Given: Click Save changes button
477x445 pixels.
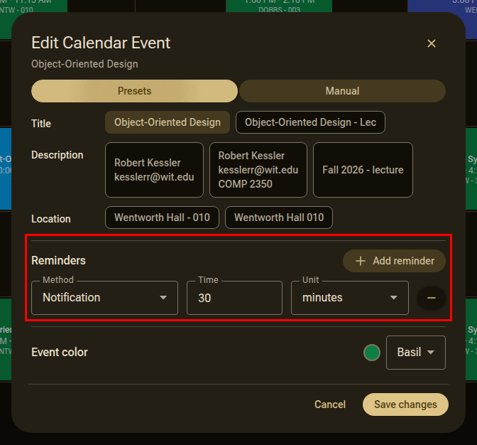Looking at the screenshot, I should tap(405, 404).
